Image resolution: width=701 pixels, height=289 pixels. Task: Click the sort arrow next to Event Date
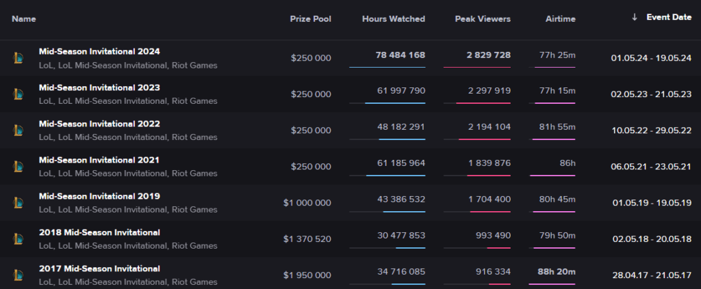(635, 18)
